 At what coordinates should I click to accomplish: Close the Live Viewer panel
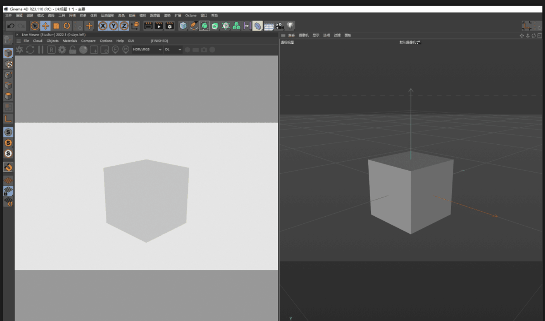coord(17,35)
